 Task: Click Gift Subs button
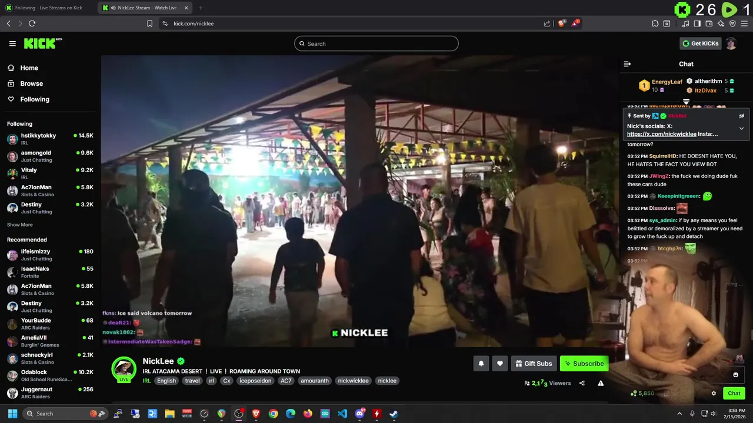[534, 364]
